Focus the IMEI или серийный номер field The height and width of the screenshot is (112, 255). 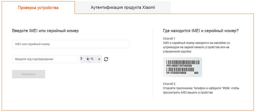pyautogui.click(x=71, y=44)
